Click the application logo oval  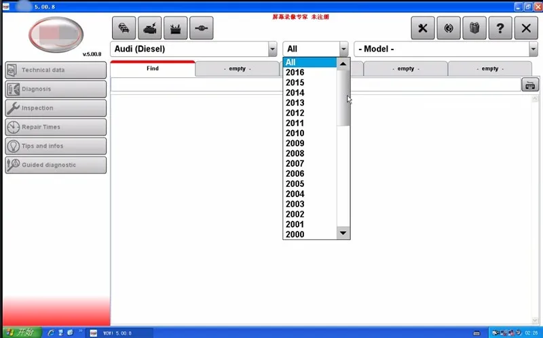click(x=56, y=35)
